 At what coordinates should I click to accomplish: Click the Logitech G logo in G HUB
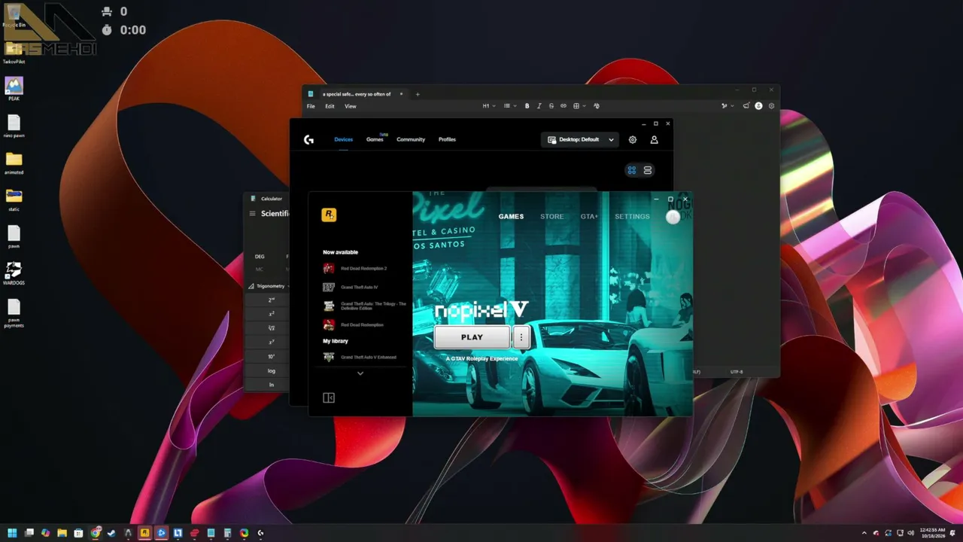pyautogui.click(x=308, y=139)
